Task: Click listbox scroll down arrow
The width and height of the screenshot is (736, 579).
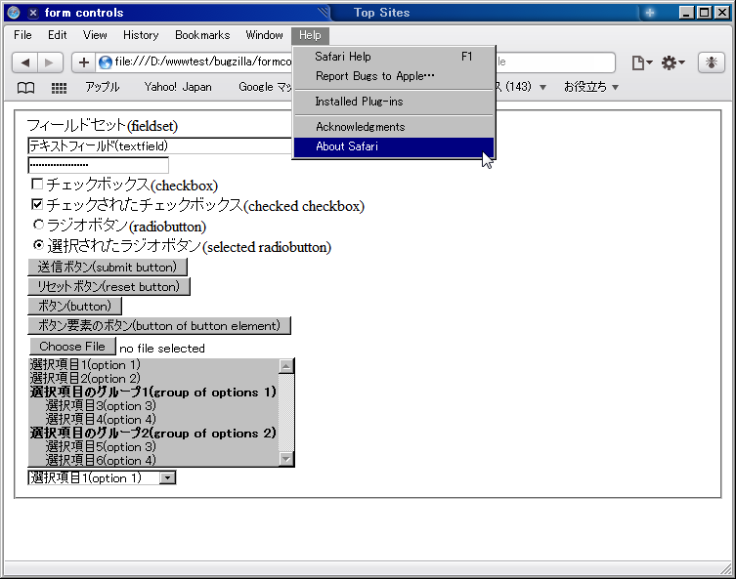Action: (x=285, y=459)
